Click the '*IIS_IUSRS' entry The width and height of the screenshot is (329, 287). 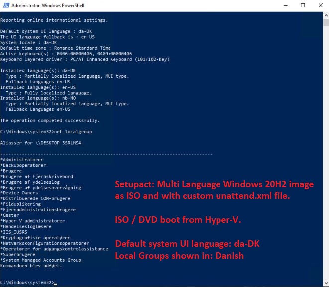[14, 232]
